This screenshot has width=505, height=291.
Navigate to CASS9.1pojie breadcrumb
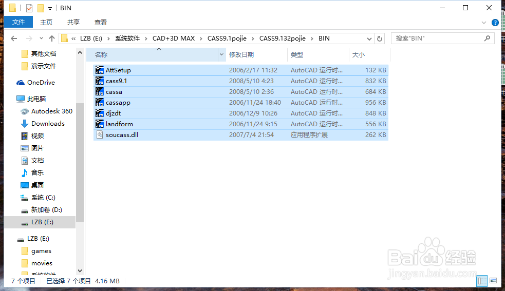[x=227, y=38]
